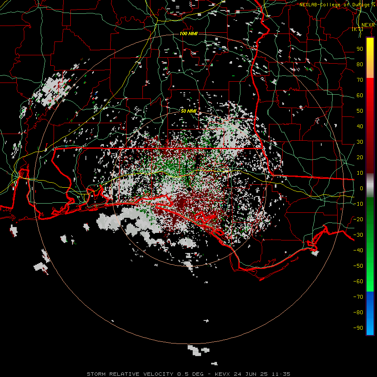This screenshot has width=377, height=377.
Task: Click the -20 value on velocity scale
Action: point(358,219)
